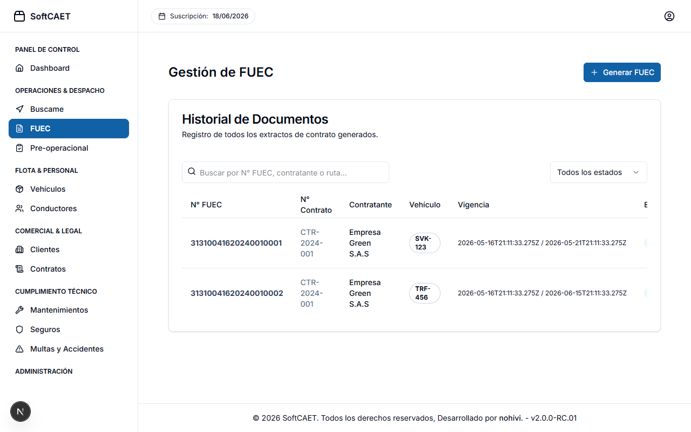Viewport: 691px width, 432px height.
Task: Click the Vigencia column header
Action: point(473,205)
